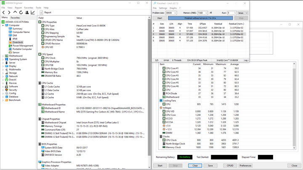Screen dimensions: 303x170
Task: Click Save in the stability test window
Action: [x=210, y=165]
